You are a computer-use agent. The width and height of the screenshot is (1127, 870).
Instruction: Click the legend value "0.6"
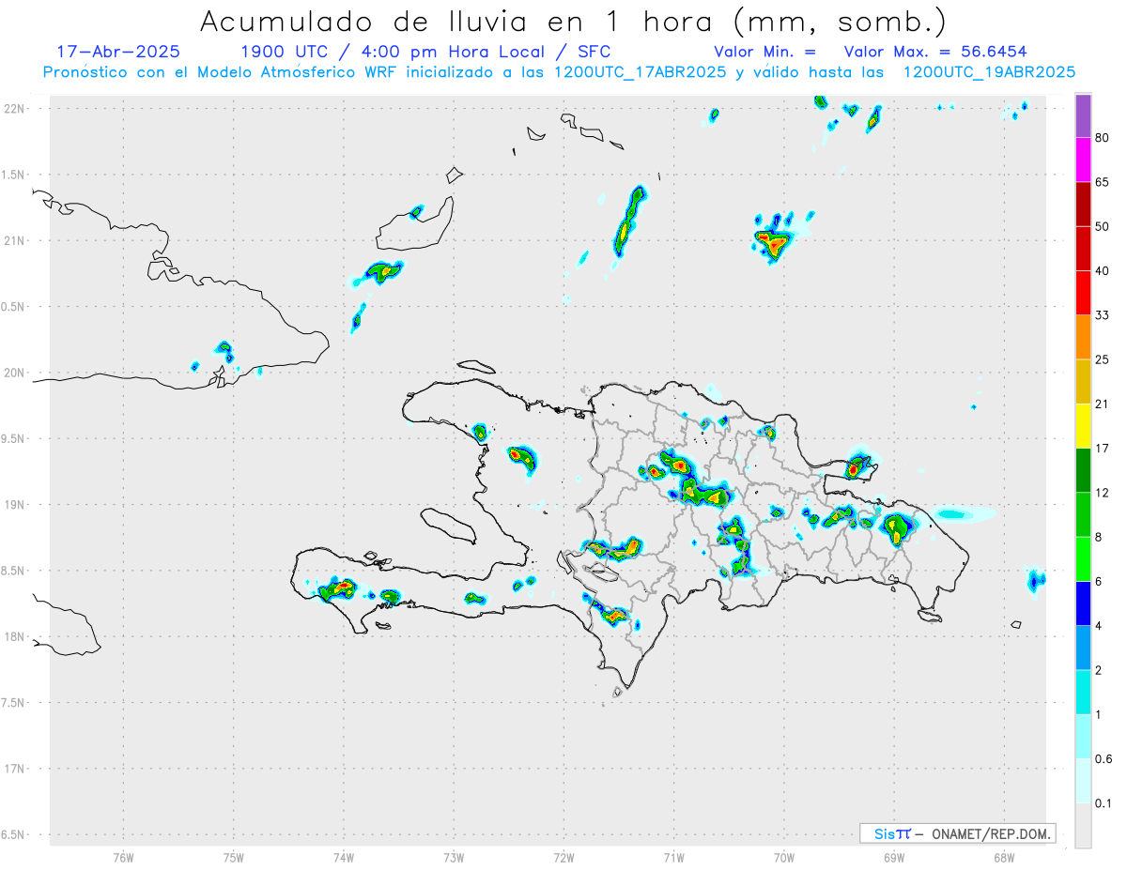1104,758
